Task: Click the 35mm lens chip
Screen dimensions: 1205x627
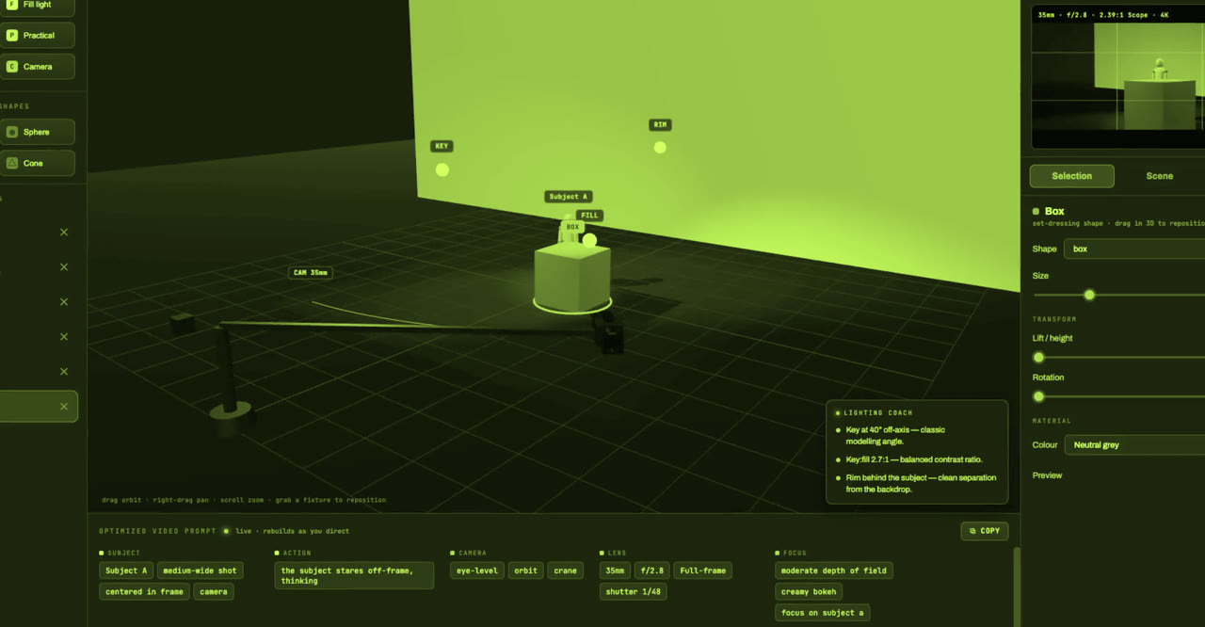Action: (615, 571)
